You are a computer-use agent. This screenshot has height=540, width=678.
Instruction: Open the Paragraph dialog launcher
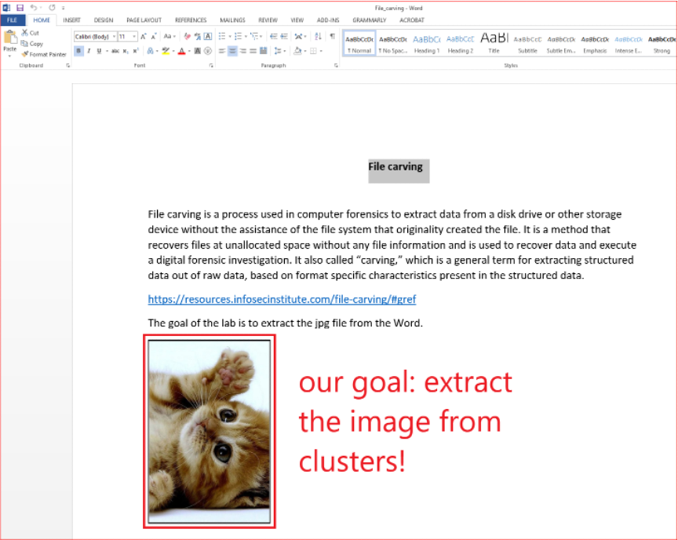(336, 66)
